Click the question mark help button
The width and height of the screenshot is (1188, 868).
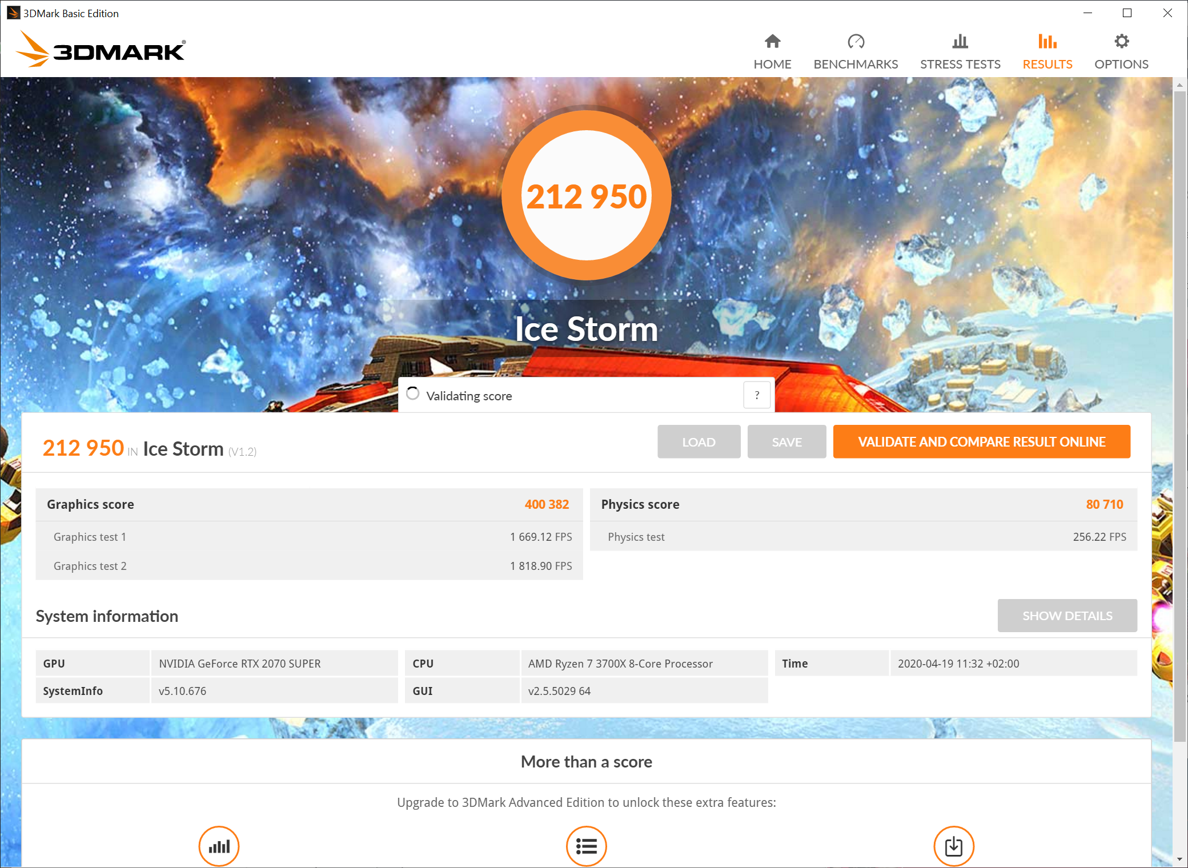click(757, 395)
